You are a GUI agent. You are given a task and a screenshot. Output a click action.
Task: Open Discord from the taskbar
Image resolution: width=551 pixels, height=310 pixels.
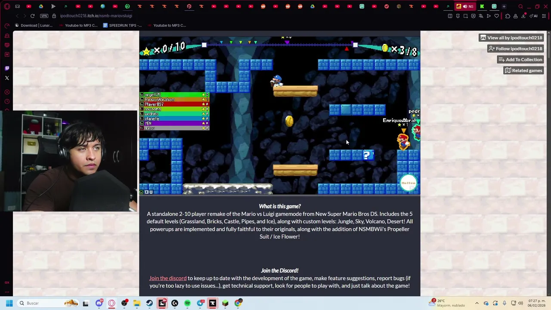pos(99,303)
